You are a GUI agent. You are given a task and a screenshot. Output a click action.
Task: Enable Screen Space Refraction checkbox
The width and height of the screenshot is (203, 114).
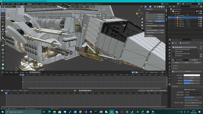point(185,100)
